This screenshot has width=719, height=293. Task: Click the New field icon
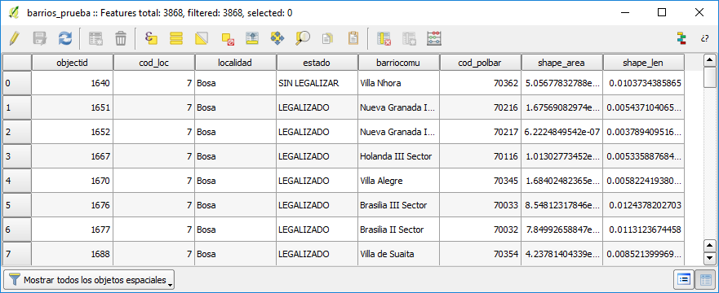(x=409, y=38)
